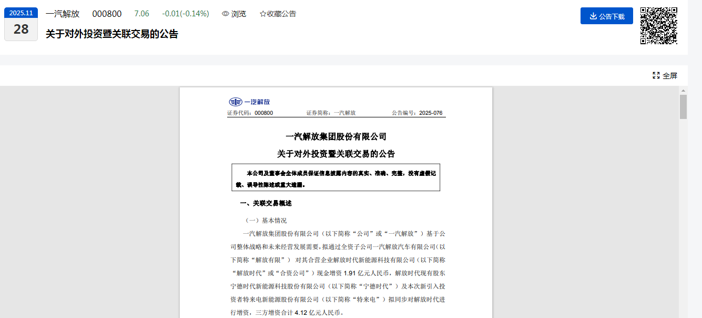Click the subsection (一) 基本情况
Image resolution: width=702 pixels, height=318 pixels.
click(266, 221)
